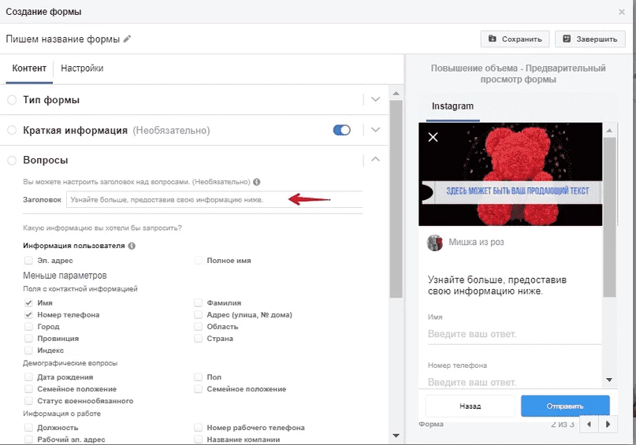
Task: Click the Сохранить button
Action: (x=515, y=39)
